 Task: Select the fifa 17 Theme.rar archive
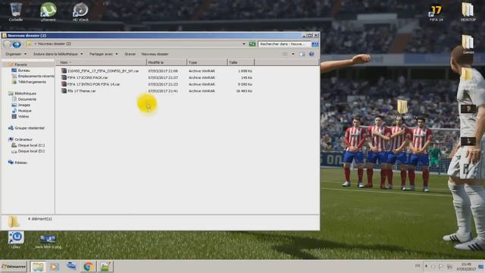coord(79,91)
